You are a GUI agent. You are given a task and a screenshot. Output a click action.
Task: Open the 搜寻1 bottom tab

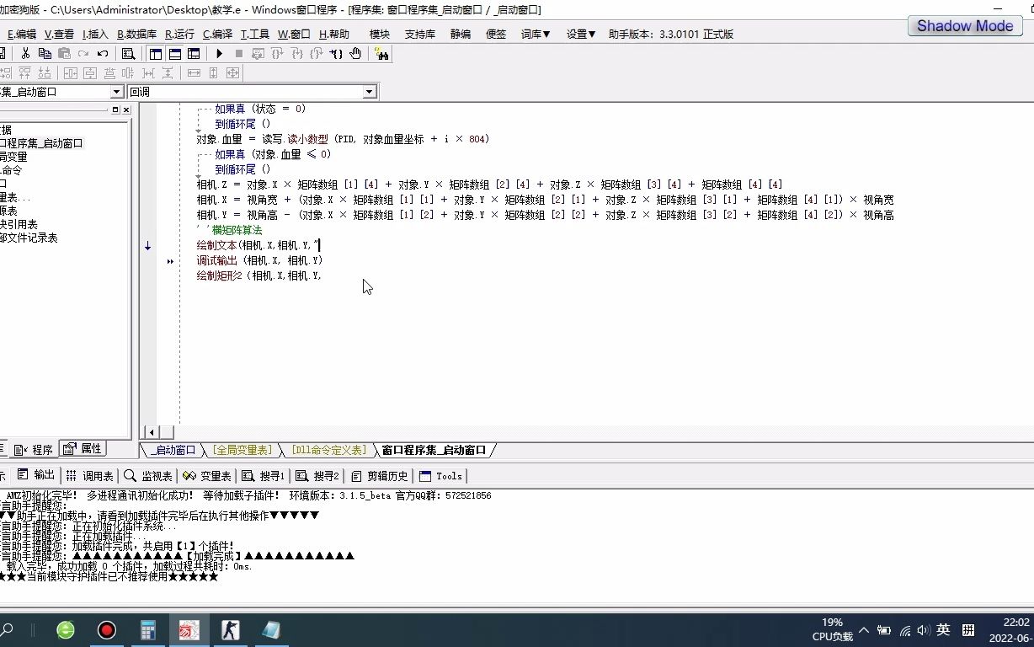pos(264,476)
